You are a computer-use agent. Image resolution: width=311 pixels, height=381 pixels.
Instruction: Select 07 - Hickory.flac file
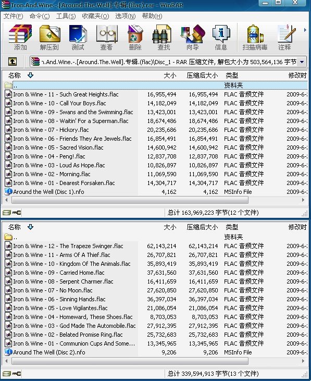click(x=51, y=130)
